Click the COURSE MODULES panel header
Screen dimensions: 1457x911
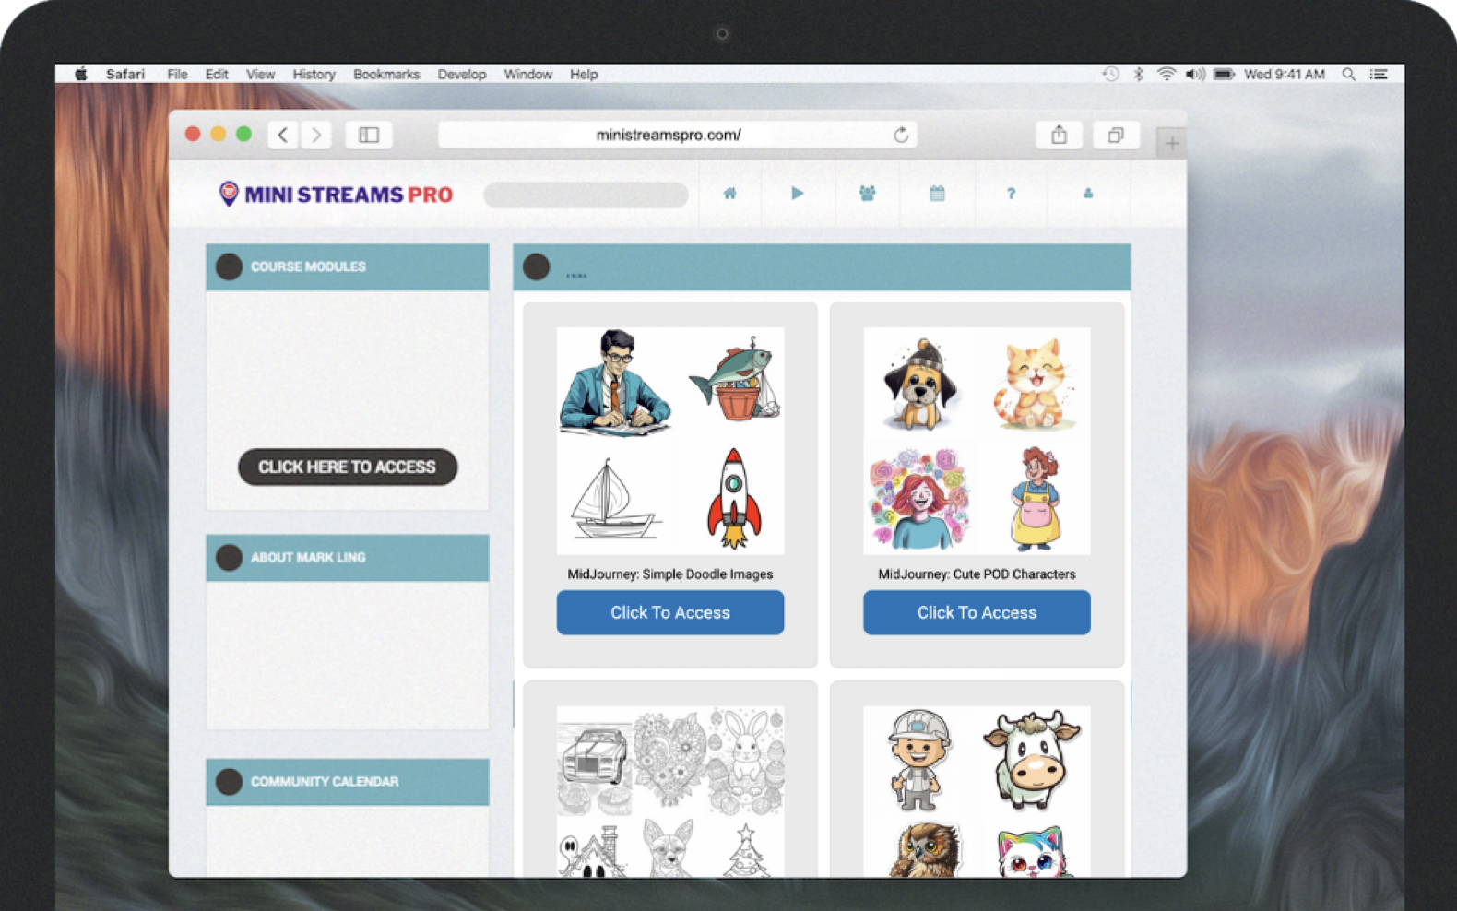coord(348,267)
